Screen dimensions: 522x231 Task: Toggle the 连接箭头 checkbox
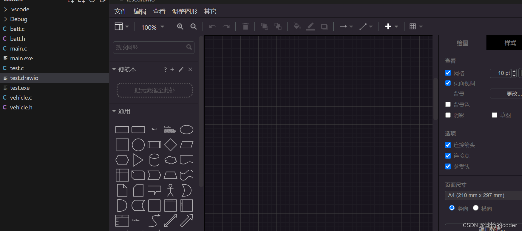(x=448, y=145)
